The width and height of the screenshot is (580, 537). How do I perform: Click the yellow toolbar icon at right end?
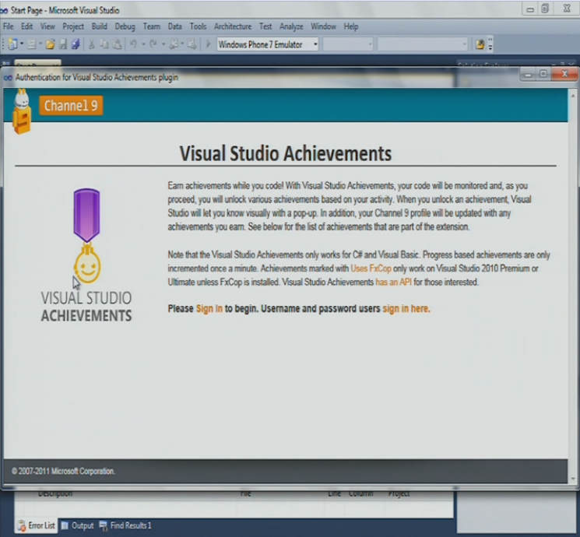[x=480, y=45]
